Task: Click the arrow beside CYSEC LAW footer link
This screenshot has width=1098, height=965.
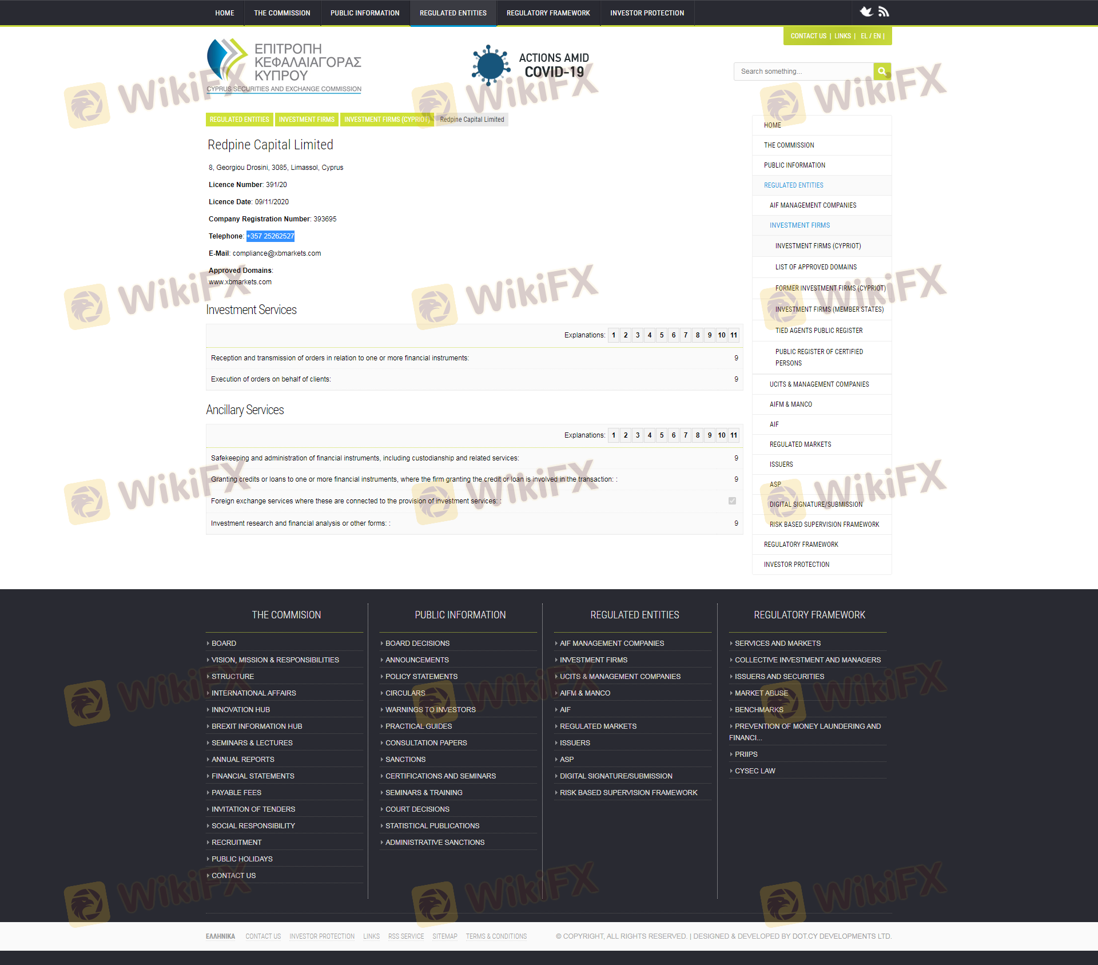Action: click(x=731, y=771)
